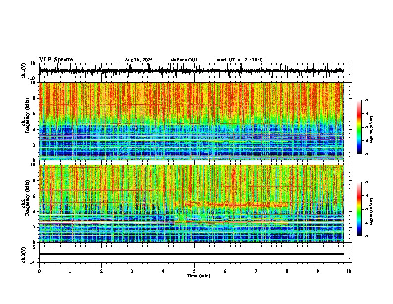Click the "-3" tick on ch.1 colorbar
393x304 pixels.
(x=366, y=100)
